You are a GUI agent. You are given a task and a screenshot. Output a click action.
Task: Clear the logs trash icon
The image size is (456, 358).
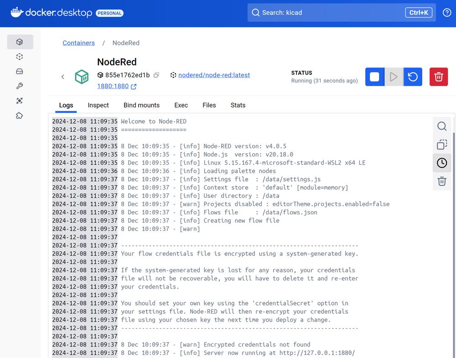click(442, 181)
